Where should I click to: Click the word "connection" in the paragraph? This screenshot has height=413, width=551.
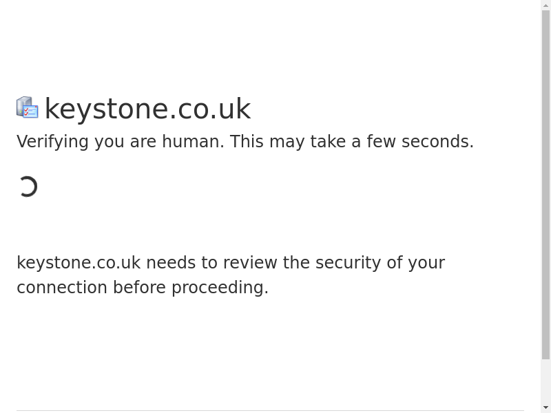click(x=62, y=288)
